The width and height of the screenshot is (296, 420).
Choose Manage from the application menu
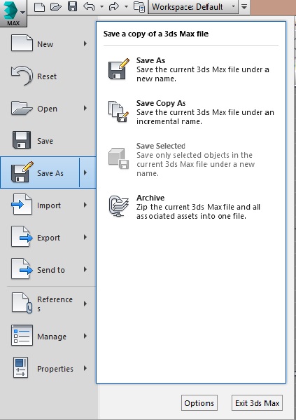click(52, 337)
